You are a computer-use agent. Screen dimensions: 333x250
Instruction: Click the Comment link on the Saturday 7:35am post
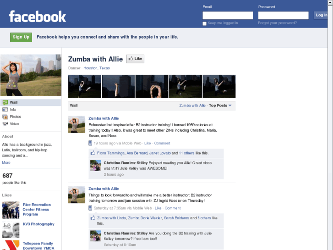[x=173, y=208]
